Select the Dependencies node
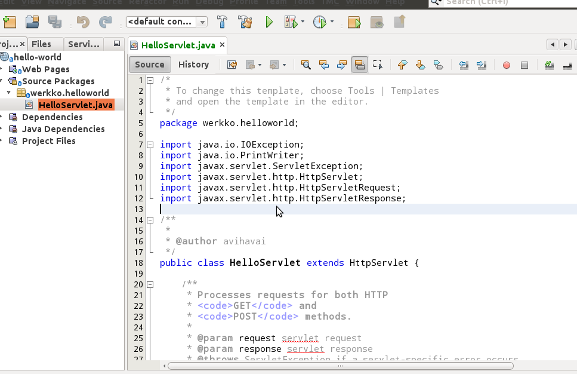This screenshot has width=577, height=374. pyautogui.click(x=53, y=117)
